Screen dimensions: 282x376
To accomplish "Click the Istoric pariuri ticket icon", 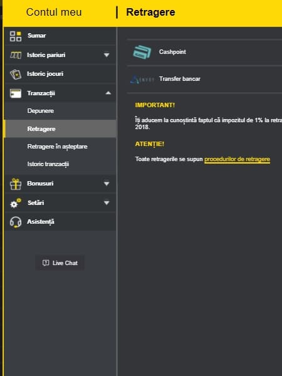I will pyautogui.click(x=16, y=55).
